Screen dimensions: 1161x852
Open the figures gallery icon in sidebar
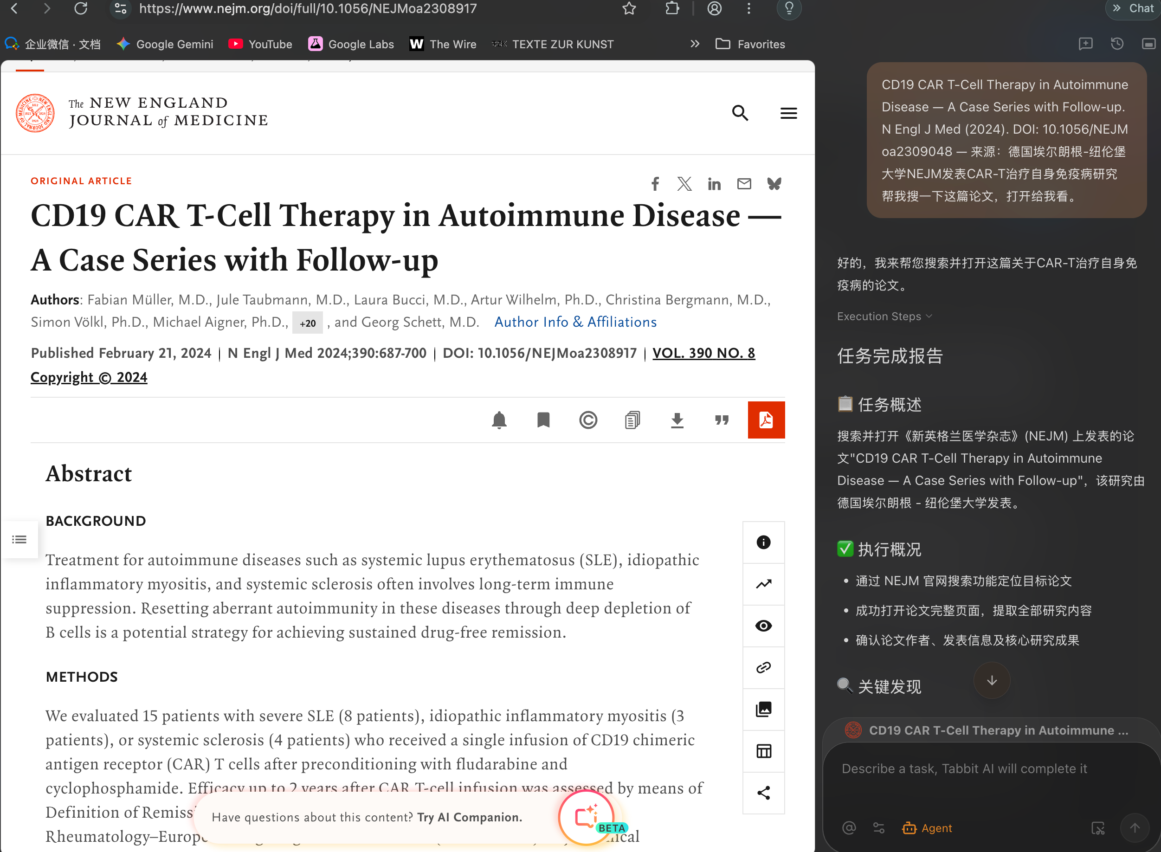click(x=763, y=709)
